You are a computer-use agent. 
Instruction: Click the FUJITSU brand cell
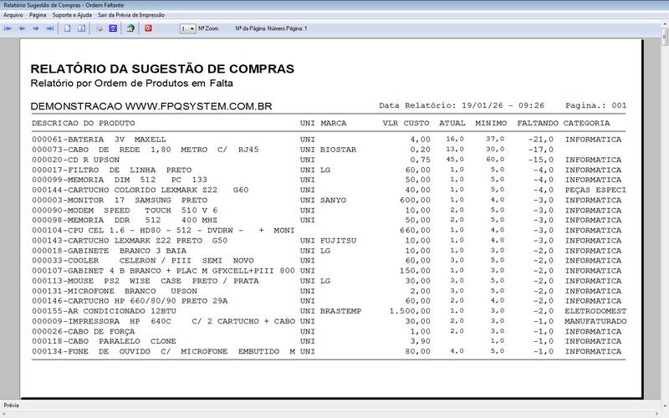tap(339, 241)
